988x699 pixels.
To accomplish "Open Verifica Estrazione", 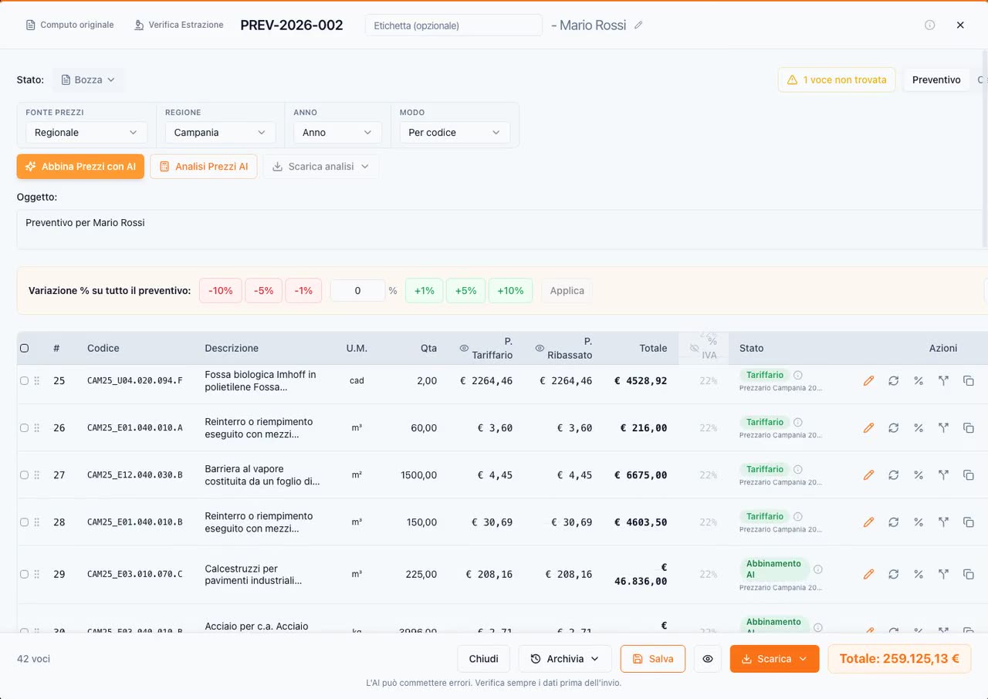I will tap(178, 25).
